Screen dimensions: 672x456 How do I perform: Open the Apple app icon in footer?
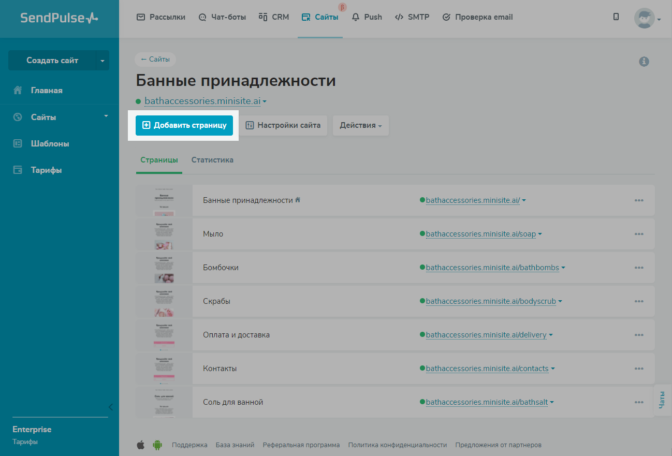click(x=140, y=445)
